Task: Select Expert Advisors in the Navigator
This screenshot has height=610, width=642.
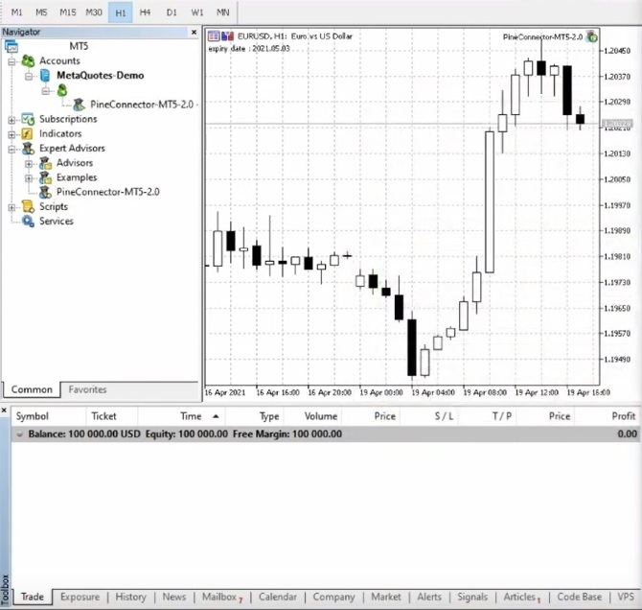Action: pyautogui.click(x=72, y=148)
